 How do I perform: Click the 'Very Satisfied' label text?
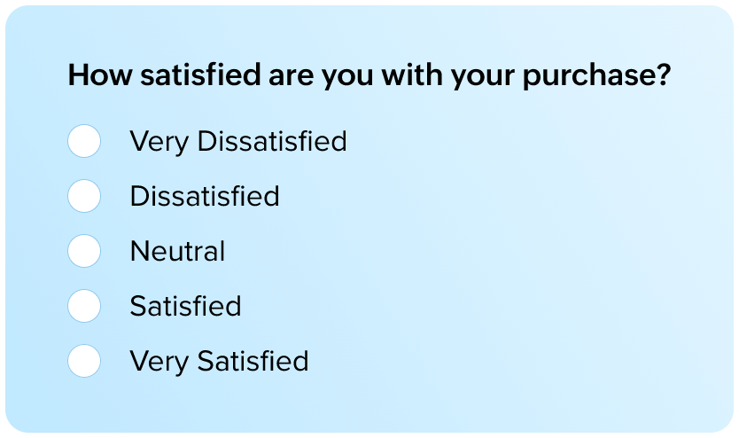tap(219, 361)
